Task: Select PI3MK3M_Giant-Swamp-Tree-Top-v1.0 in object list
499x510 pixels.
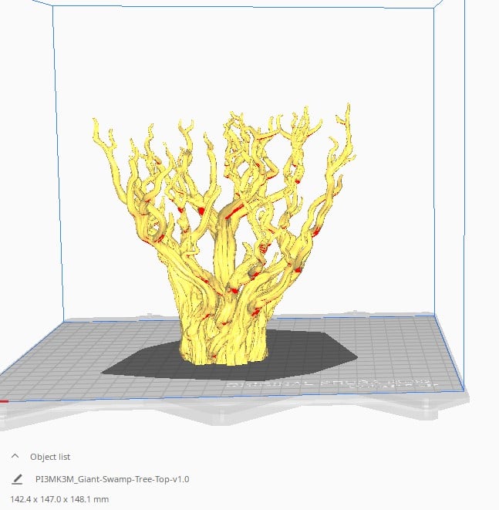Action: click(113, 479)
